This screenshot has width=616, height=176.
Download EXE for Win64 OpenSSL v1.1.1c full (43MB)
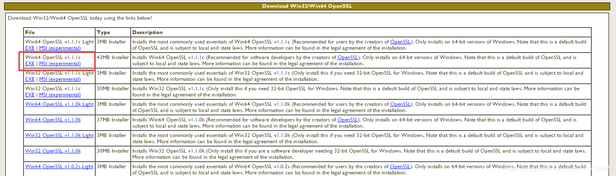(x=30, y=64)
